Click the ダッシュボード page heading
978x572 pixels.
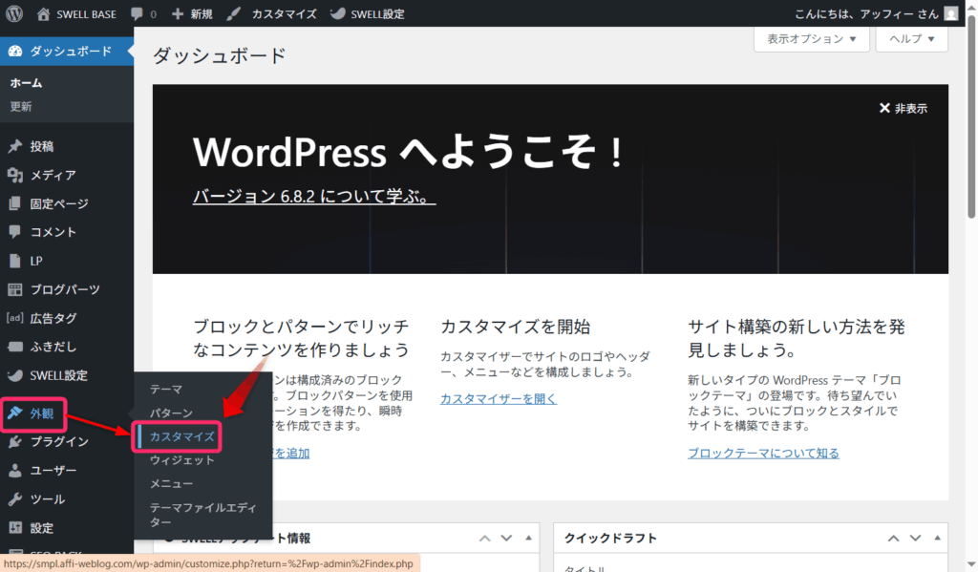coord(220,55)
